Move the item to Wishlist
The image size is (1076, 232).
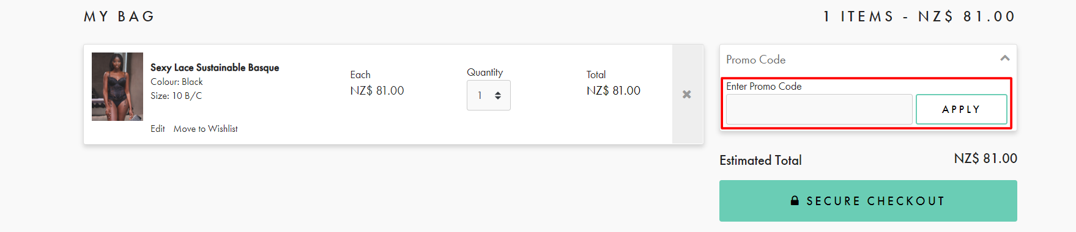coord(206,129)
